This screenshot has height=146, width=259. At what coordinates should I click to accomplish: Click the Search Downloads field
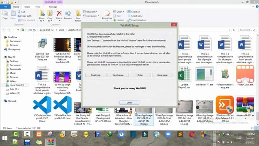(247, 30)
